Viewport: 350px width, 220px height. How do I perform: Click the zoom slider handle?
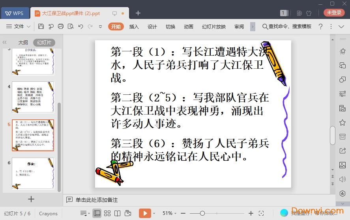pos(202,213)
